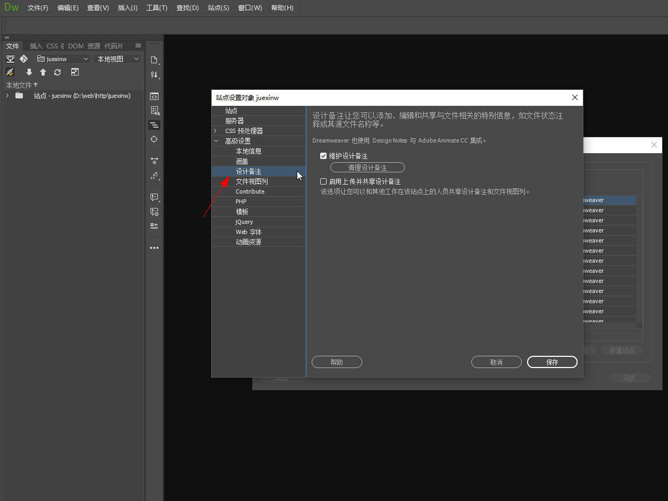Image resolution: width=668 pixels, height=501 pixels.
Task: Select 文件视图列 in the settings list
Action: point(258,181)
